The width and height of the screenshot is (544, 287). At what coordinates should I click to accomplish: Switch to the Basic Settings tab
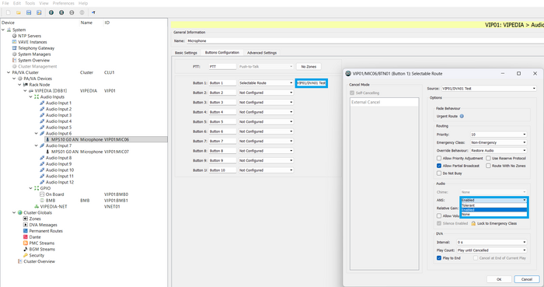tap(186, 53)
